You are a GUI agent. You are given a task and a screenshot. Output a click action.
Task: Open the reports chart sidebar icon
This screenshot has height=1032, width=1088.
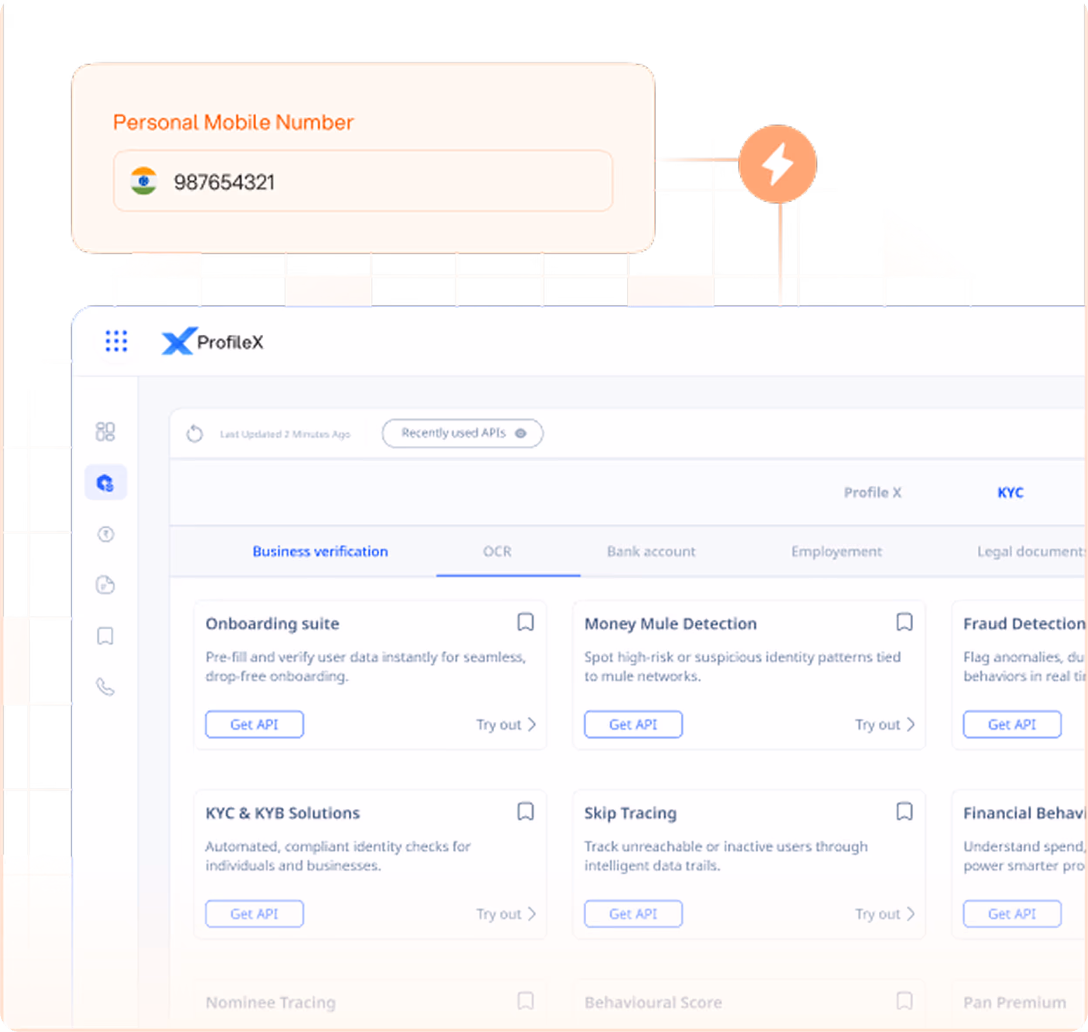[x=105, y=585]
